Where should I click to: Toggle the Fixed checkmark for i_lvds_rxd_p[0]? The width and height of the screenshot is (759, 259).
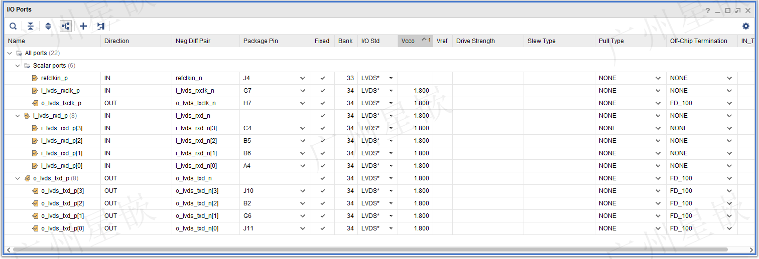pyautogui.click(x=323, y=166)
